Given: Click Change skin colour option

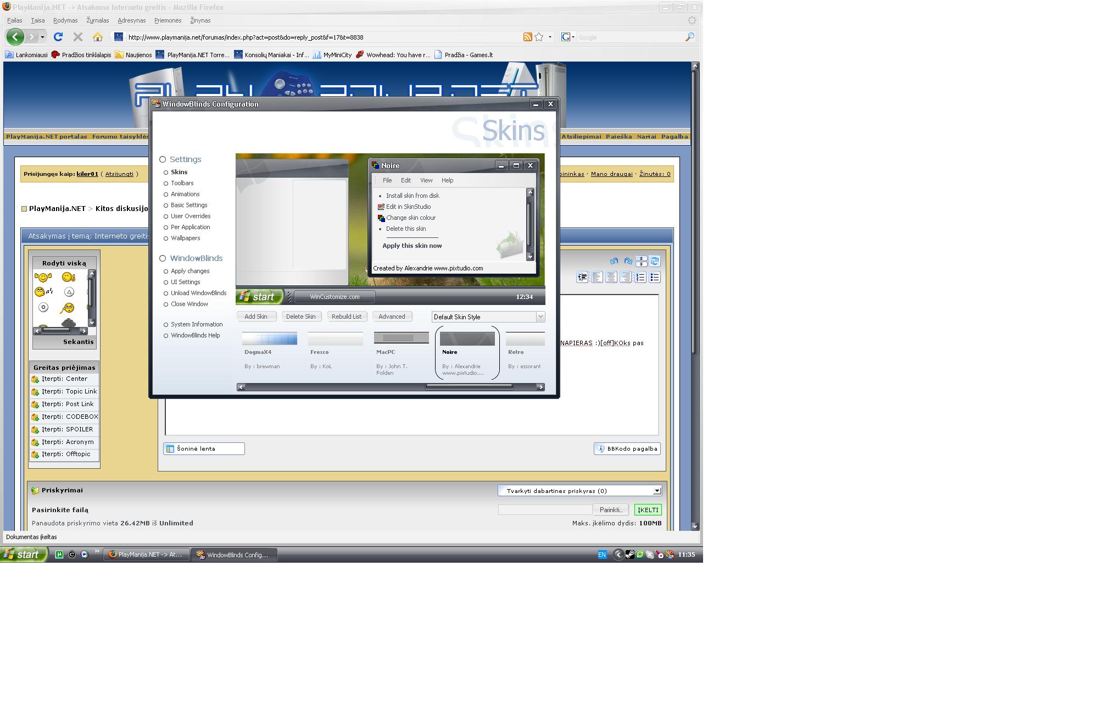Looking at the screenshot, I should tap(410, 218).
